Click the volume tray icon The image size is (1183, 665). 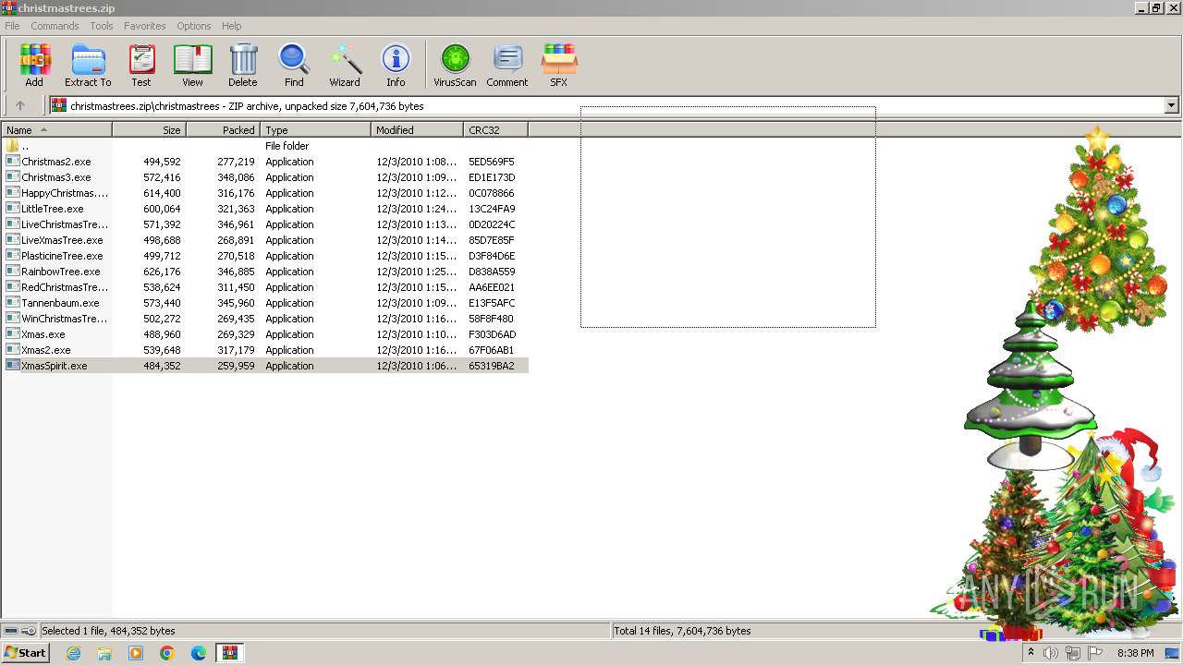[1051, 653]
